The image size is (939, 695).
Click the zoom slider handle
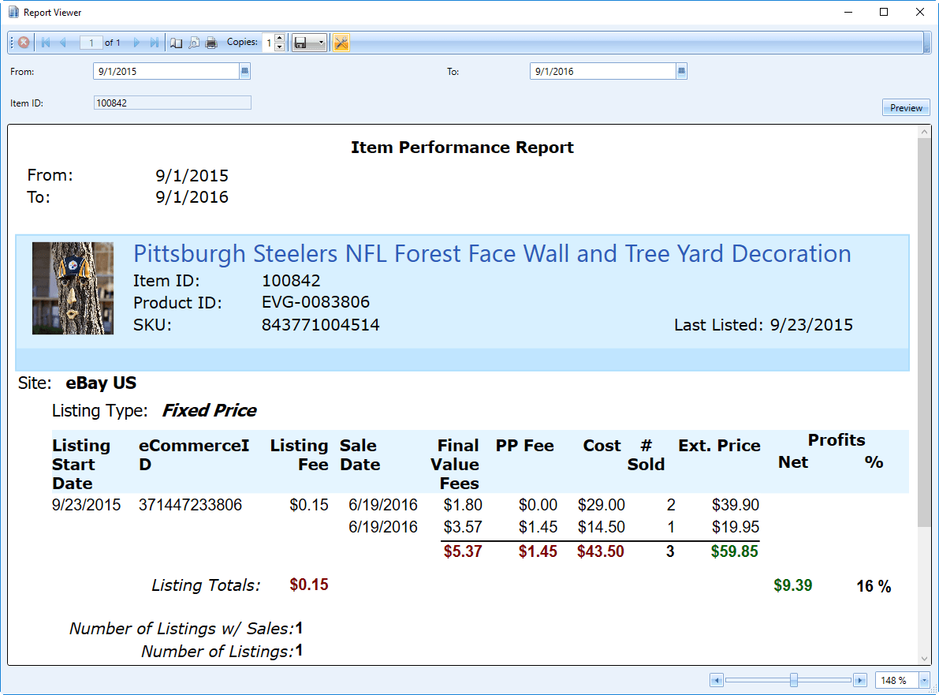pos(793,680)
